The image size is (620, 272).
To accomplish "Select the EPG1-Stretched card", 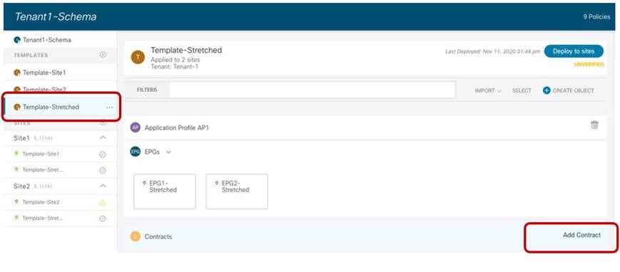I will (165, 191).
